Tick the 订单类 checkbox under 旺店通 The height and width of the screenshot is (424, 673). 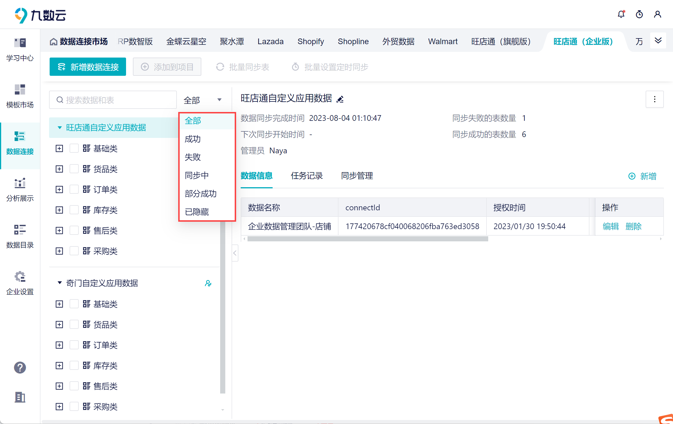(74, 189)
